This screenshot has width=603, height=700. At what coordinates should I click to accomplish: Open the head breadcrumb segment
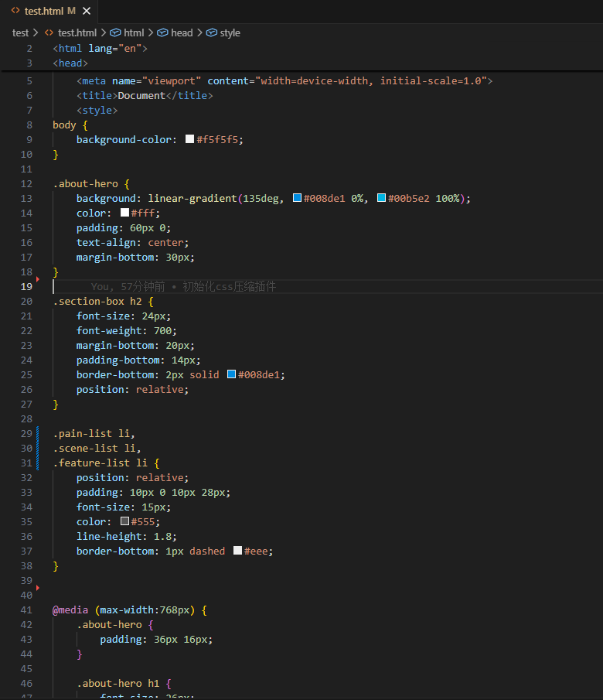click(182, 33)
